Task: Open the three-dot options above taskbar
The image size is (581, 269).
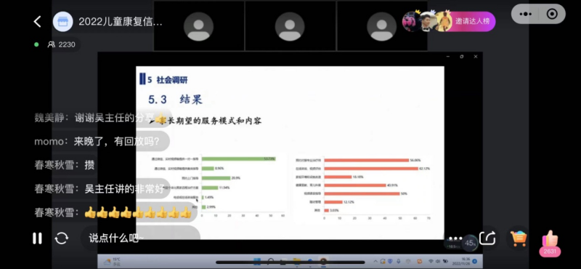Action: tap(455, 238)
